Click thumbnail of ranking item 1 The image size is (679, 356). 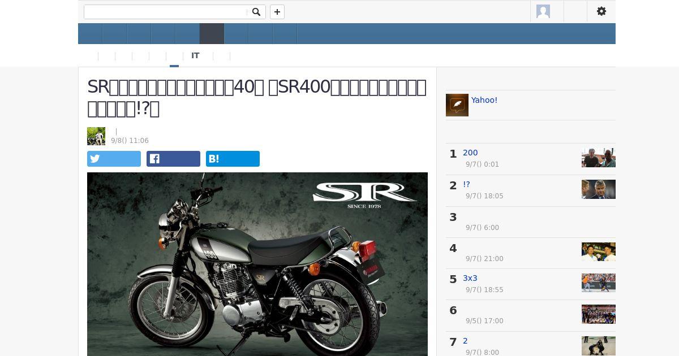[599, 158]
